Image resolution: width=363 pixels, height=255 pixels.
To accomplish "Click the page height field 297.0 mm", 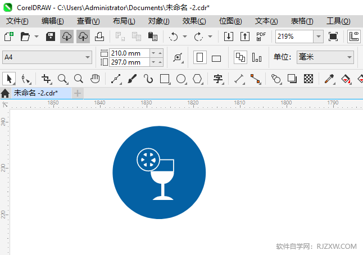I will pyautogui.click(x=130, y=62).
